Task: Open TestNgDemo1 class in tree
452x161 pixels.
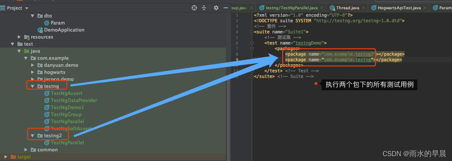Action: click(x=67, y=108)
